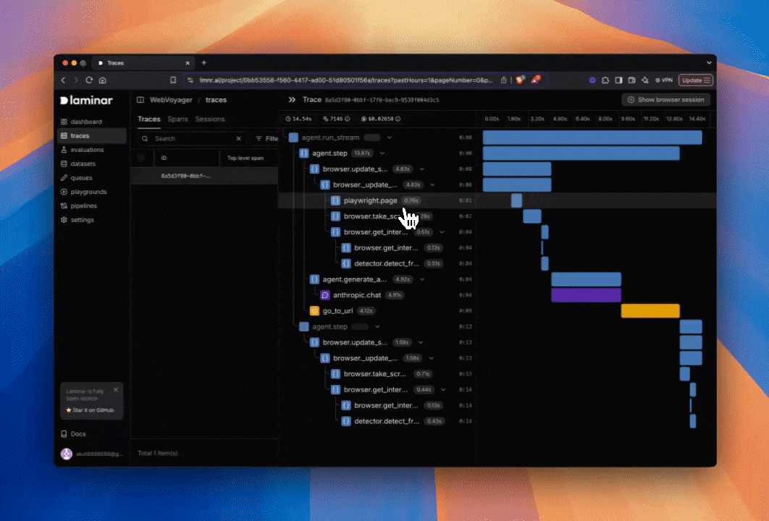Click WebVoyager breadcrumb project name

171,100
